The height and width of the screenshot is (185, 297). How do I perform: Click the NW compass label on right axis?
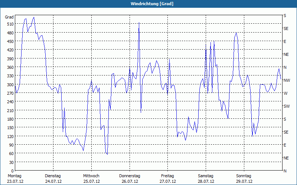click(x=287, y=80)
